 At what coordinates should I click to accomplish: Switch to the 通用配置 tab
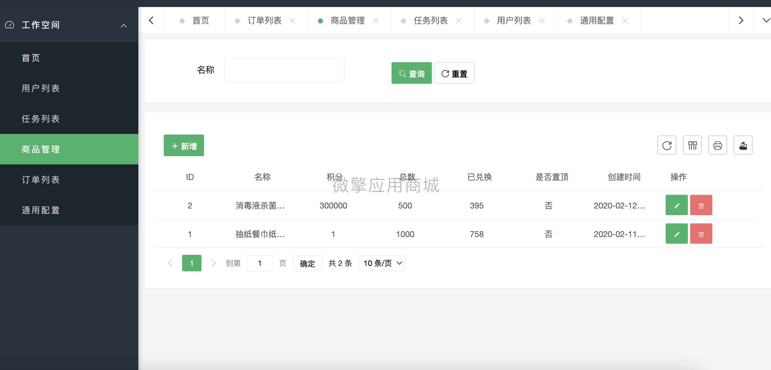(x=597, y=21)
